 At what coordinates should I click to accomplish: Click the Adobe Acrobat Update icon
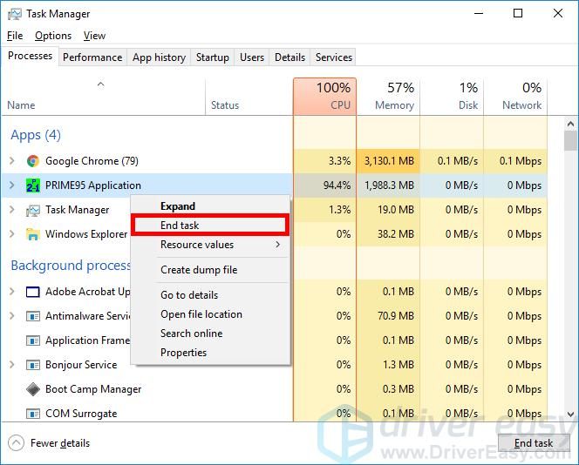[x=33, y=292]
